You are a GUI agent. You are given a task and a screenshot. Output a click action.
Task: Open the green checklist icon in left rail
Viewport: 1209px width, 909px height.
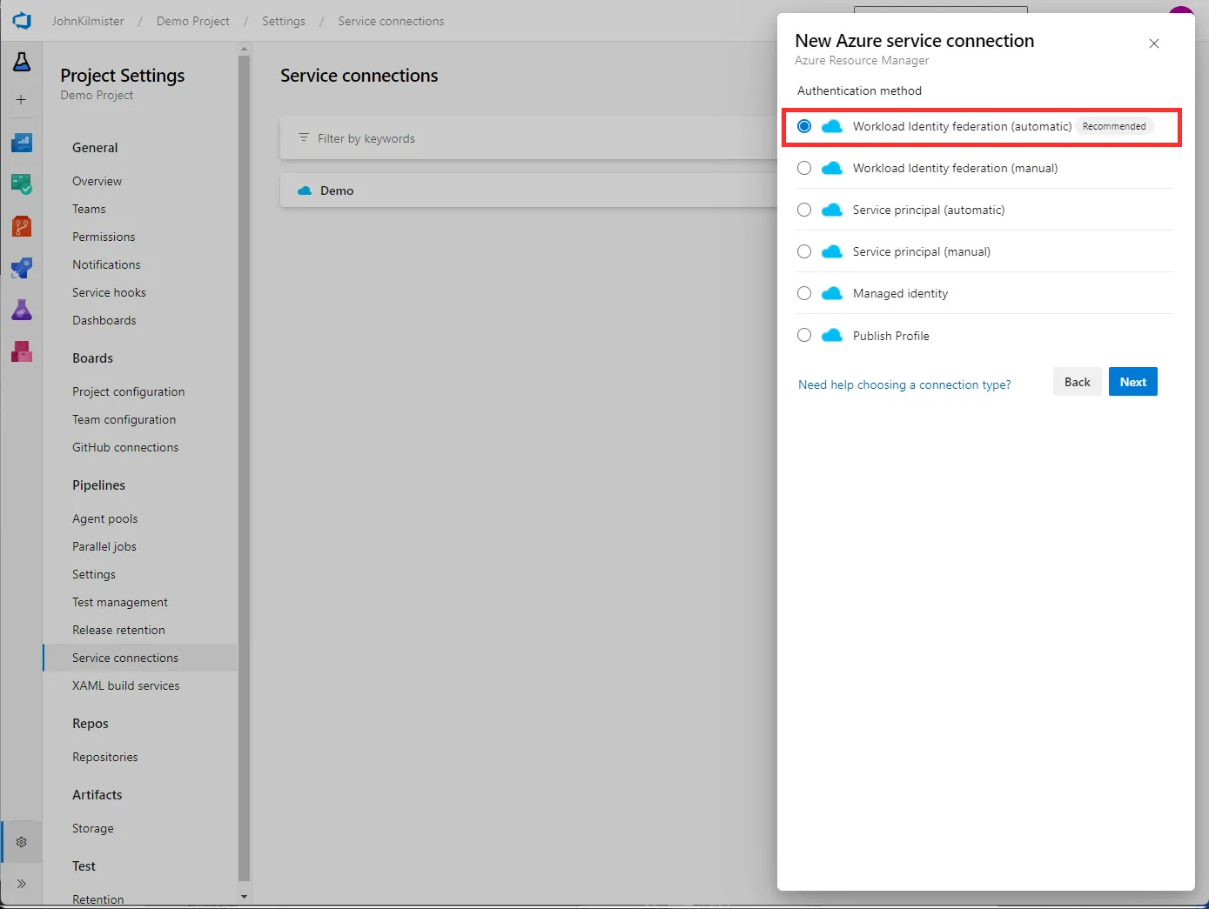(x=22, y=184)
